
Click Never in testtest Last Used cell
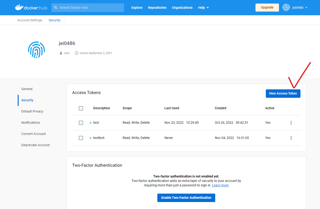(x=169, y=138)
